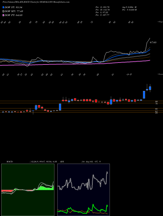The image size is (163, 216).
Task: Click the latest blue candlestick at far right
Action: pyautogui.click(x=150, y=88)
